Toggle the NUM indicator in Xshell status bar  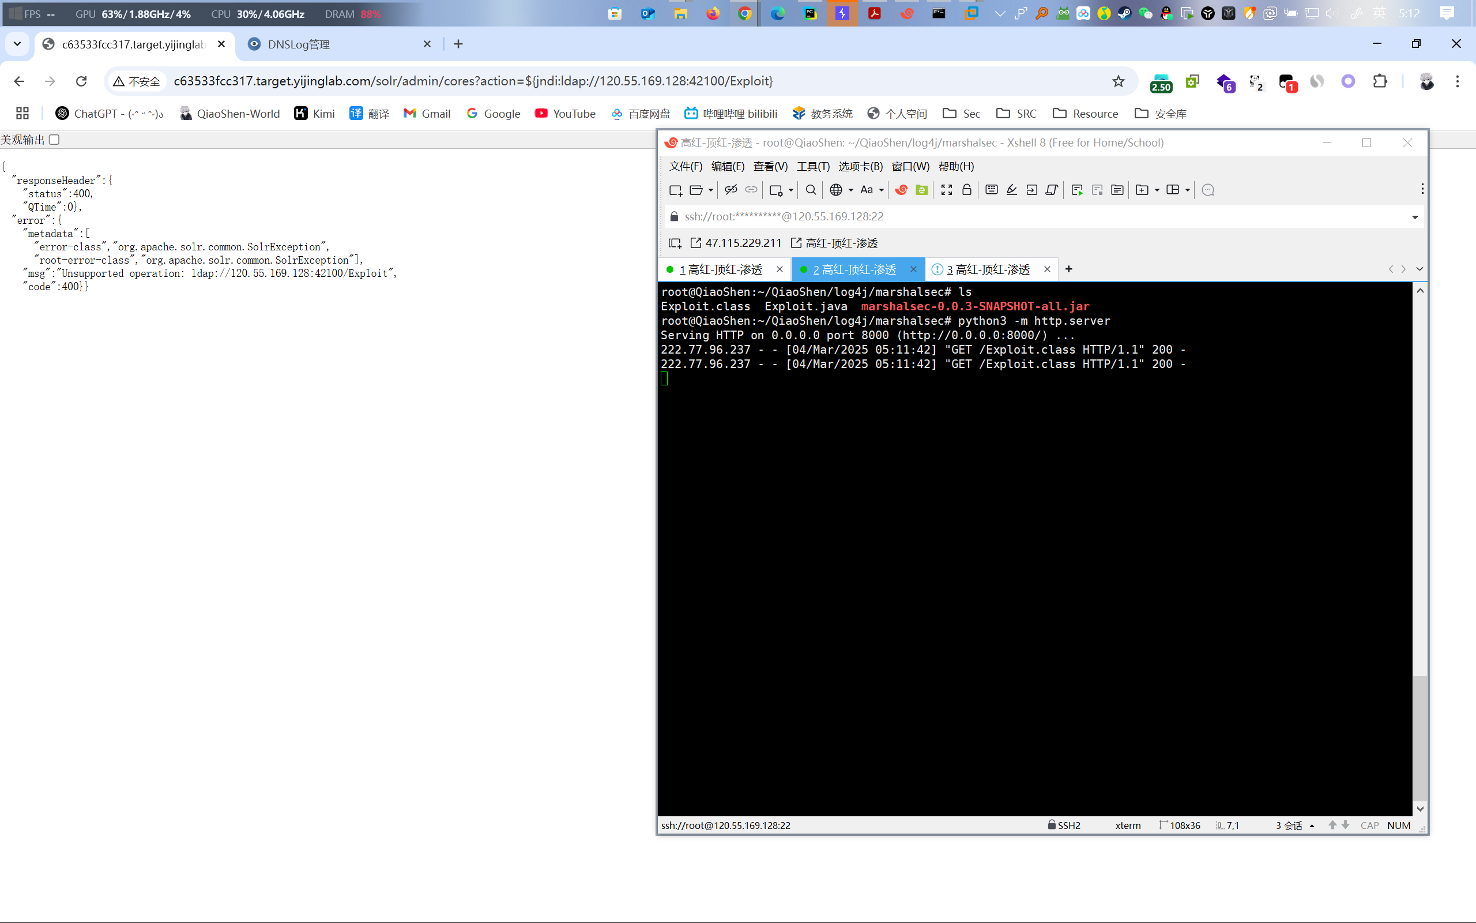tap(1399, 826)
